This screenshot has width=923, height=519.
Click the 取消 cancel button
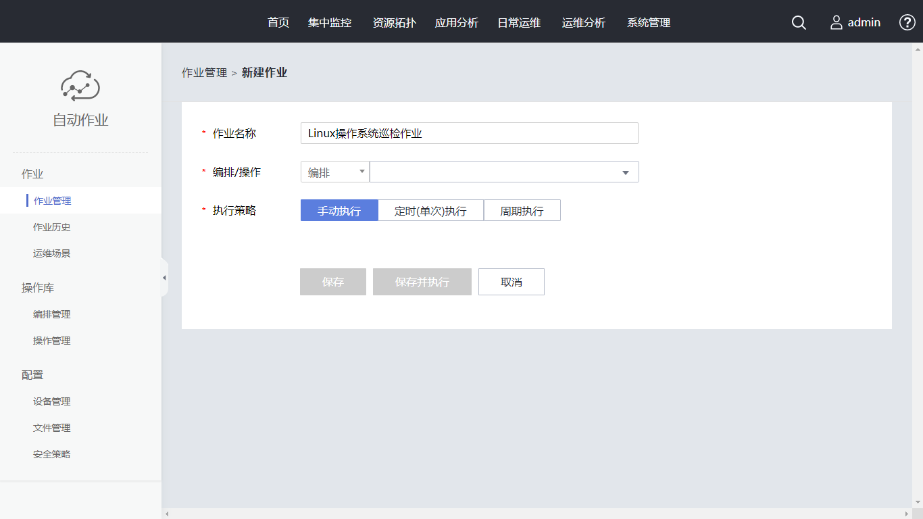coord(512,282)
